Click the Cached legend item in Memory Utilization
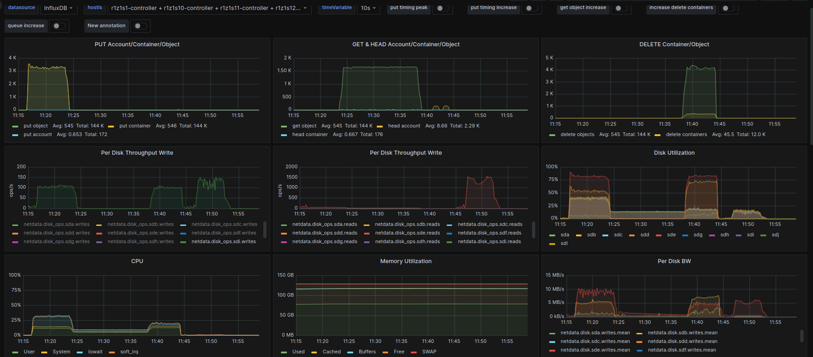The width and height of the screenshot is (813, 357). point(331,352)
